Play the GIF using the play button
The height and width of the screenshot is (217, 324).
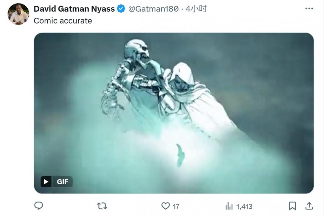coord(46,181)
